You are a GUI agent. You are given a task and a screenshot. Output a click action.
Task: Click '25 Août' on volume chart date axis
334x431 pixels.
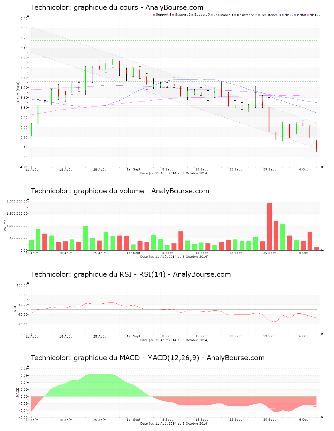coord(99,253)
